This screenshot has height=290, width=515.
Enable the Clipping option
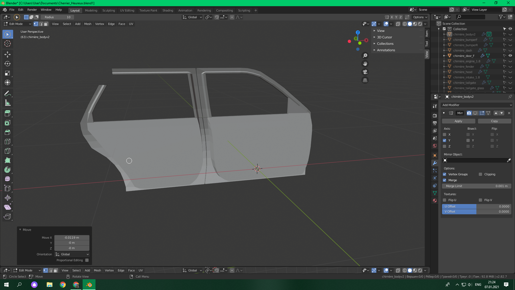pos(480,174)
